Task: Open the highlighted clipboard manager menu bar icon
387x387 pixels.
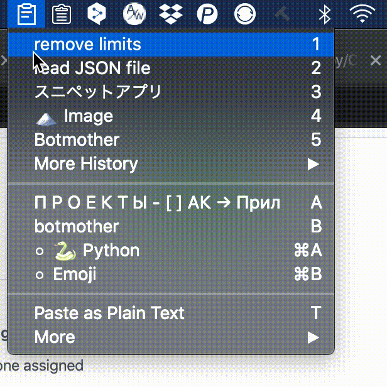Action: click(x=26, y=14)
